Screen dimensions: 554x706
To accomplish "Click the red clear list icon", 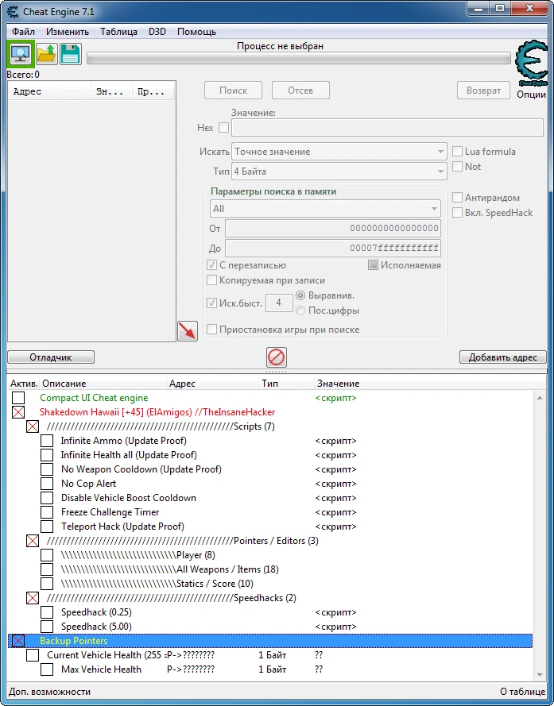I will point(276,357).
